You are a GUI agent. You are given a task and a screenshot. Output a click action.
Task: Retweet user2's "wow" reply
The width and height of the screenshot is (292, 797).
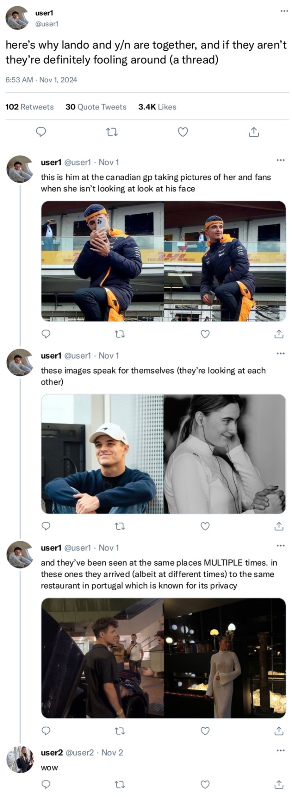coord(120,784)
